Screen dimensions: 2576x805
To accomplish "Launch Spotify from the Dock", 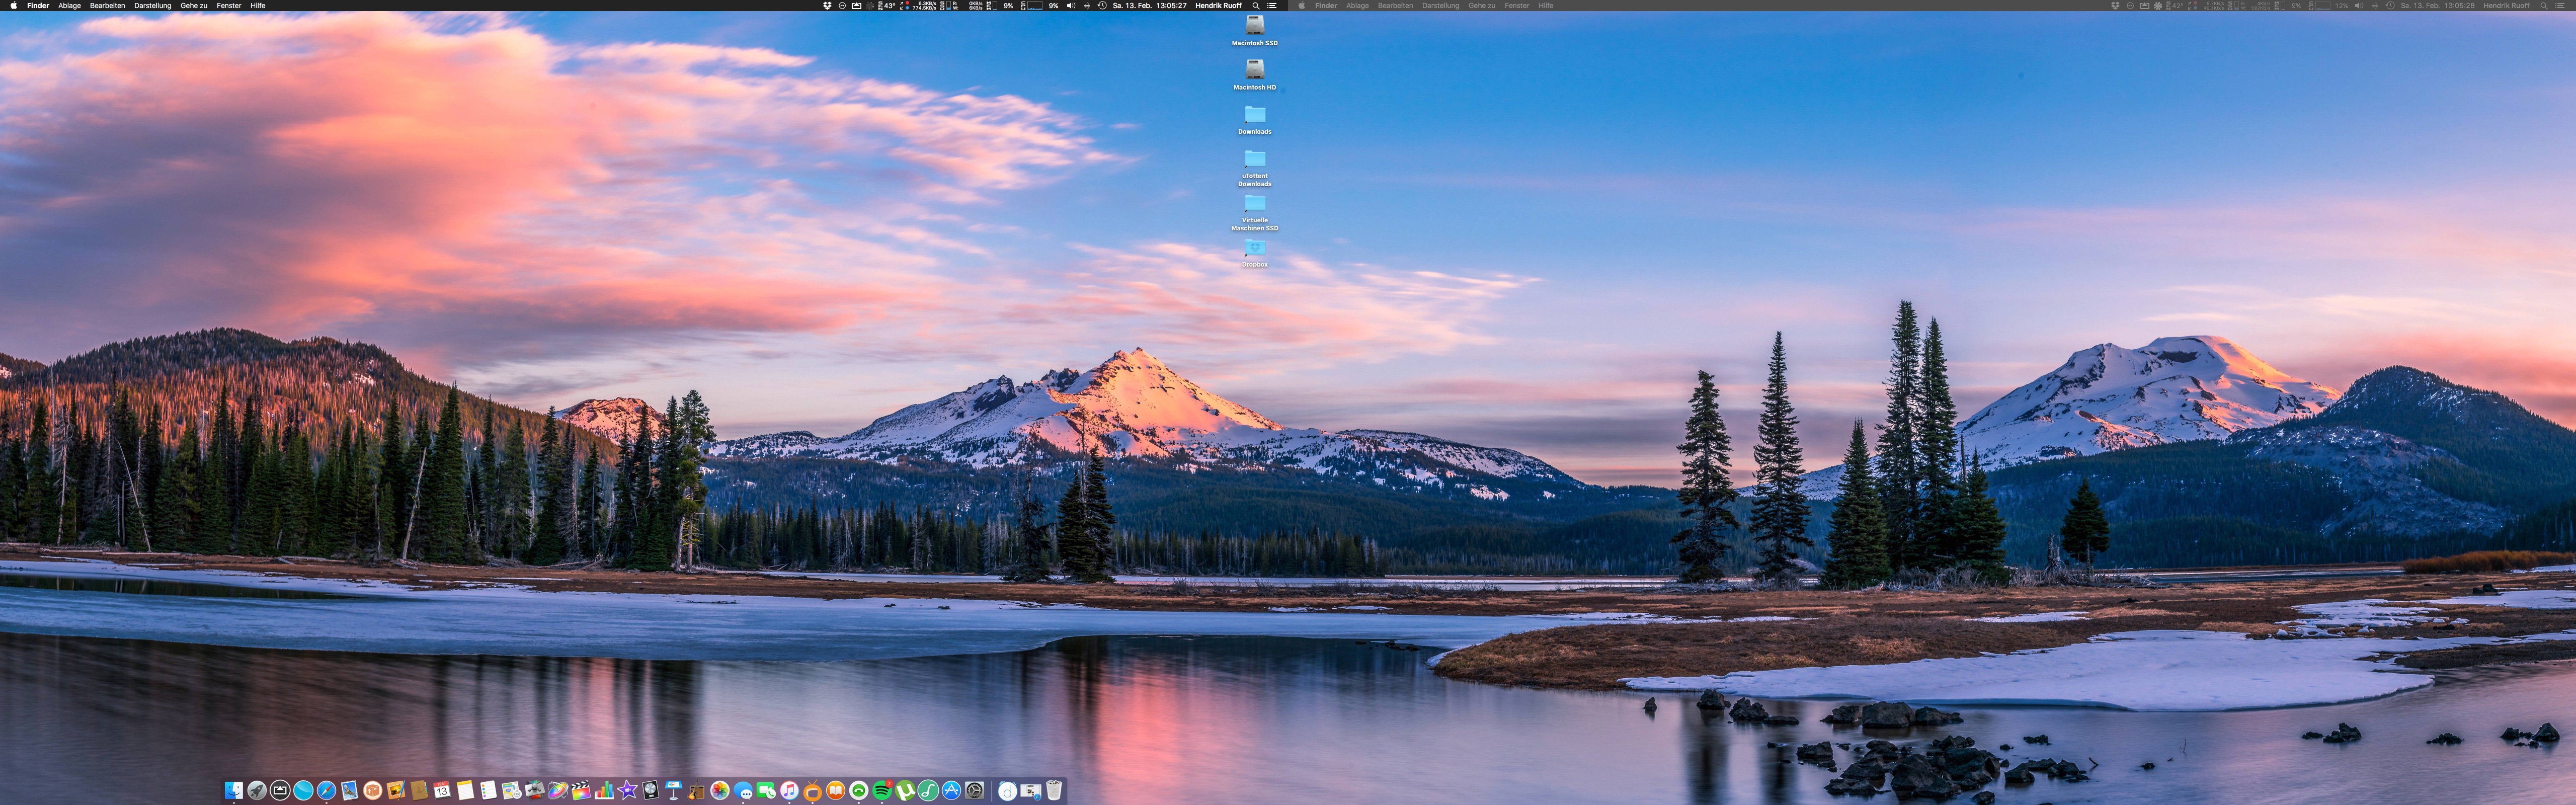I will [x=882, y=791].
